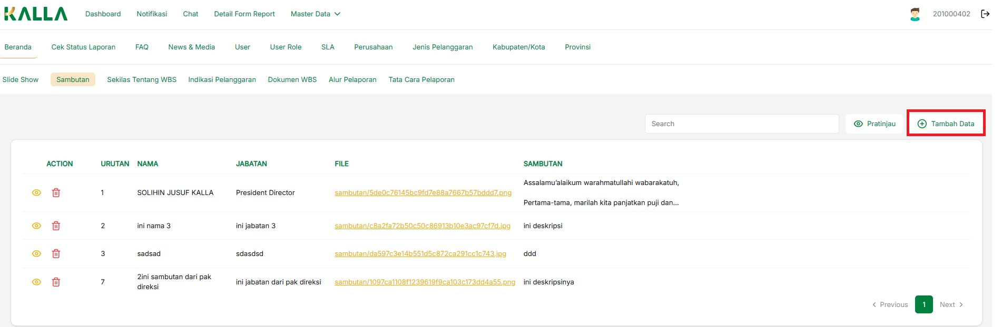Image resolution: width=1002 pixels, height=327 pixels.
Task: Remove the row with urutan 7
Action: (56, 282)
